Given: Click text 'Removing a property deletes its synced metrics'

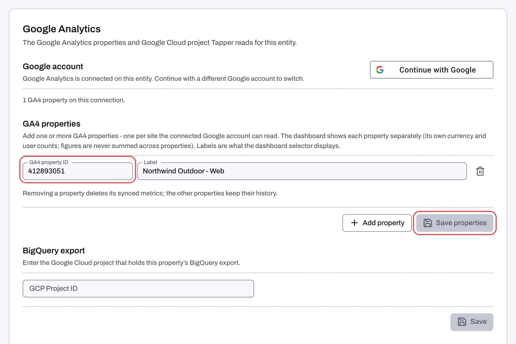Looking at the screenshot, I should point(94,193).
